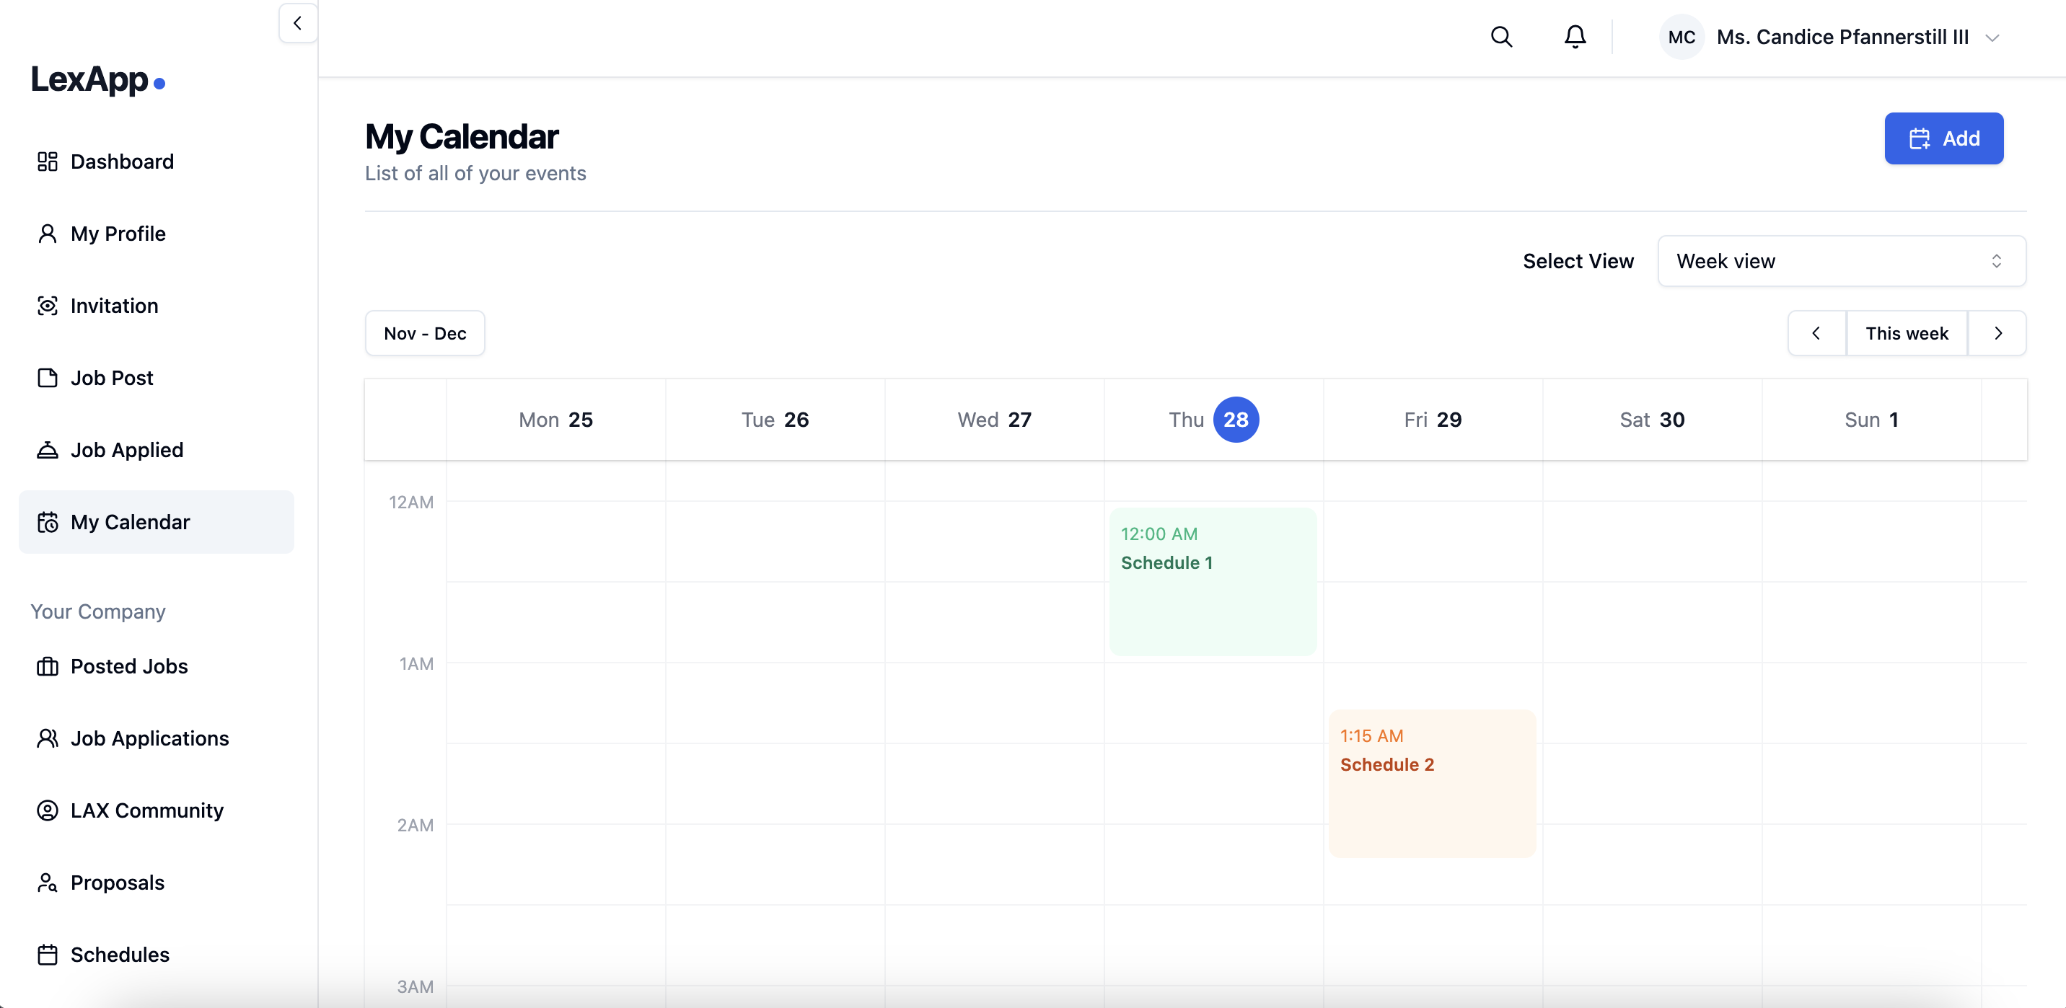Click the Proposals icon in sidebar
2066x1008 pixels.
[48, 883]
